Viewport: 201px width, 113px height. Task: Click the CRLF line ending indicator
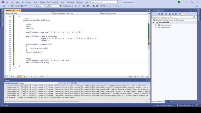pos(147,77)
